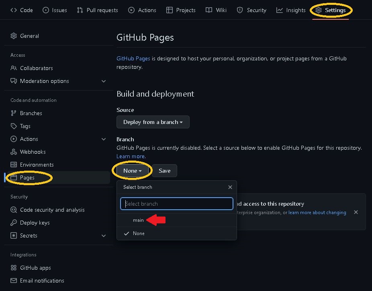Select the checked 'None' branch option
The image size is (372, 291).
click(139, 233)
